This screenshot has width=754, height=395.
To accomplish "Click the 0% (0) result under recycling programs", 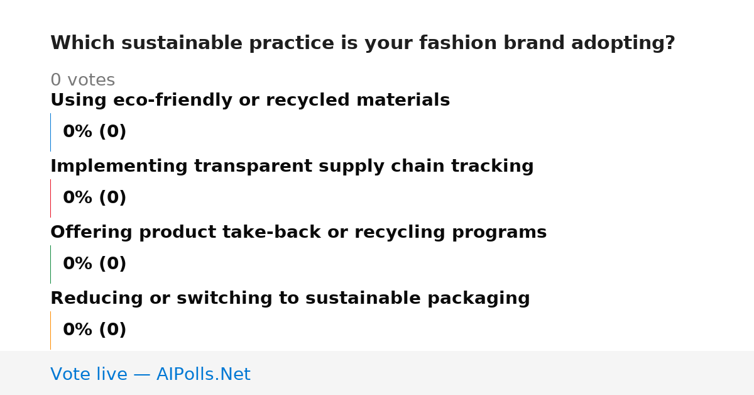I will click(94, 264).
